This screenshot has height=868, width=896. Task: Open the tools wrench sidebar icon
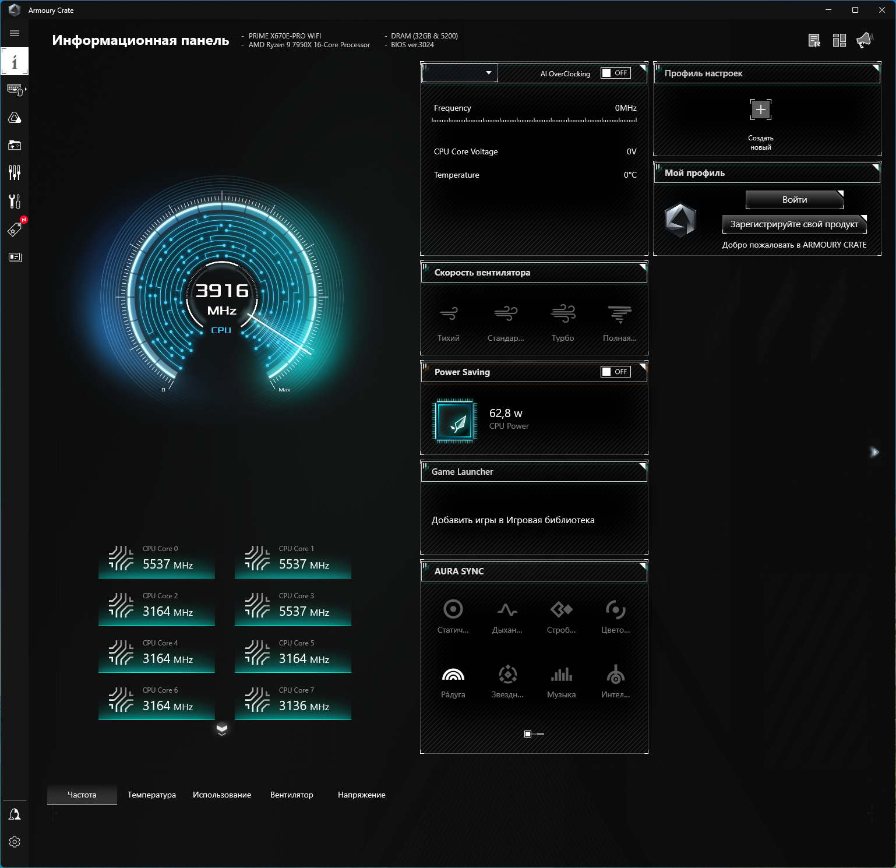15,201
